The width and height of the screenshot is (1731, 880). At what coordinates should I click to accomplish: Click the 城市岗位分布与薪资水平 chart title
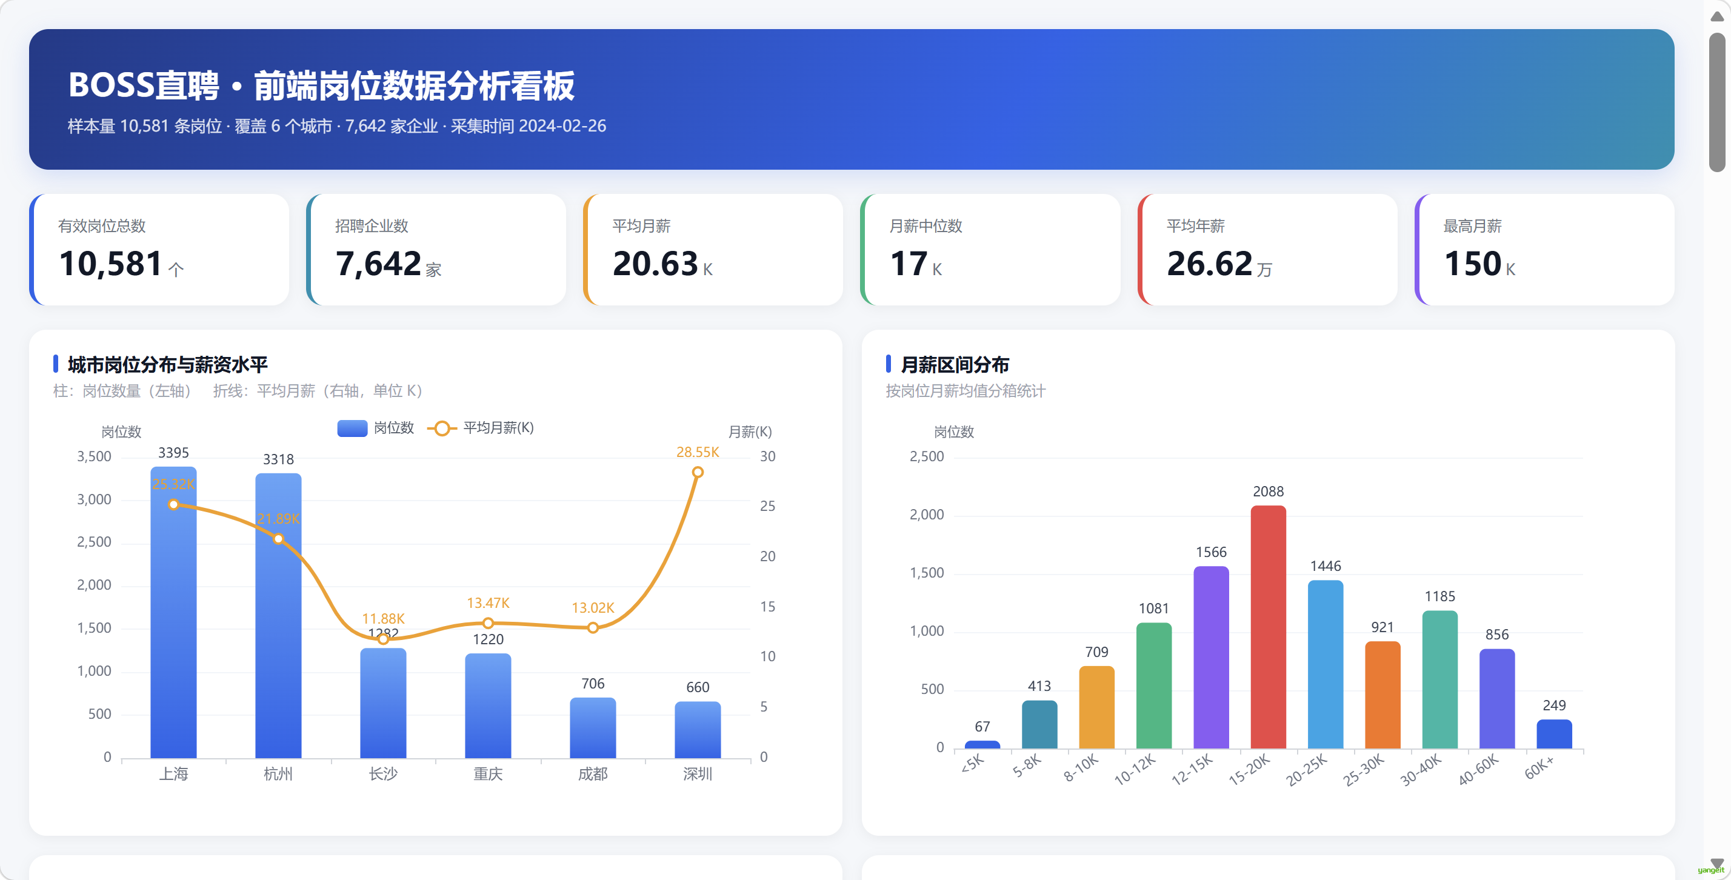pos(168,365)
